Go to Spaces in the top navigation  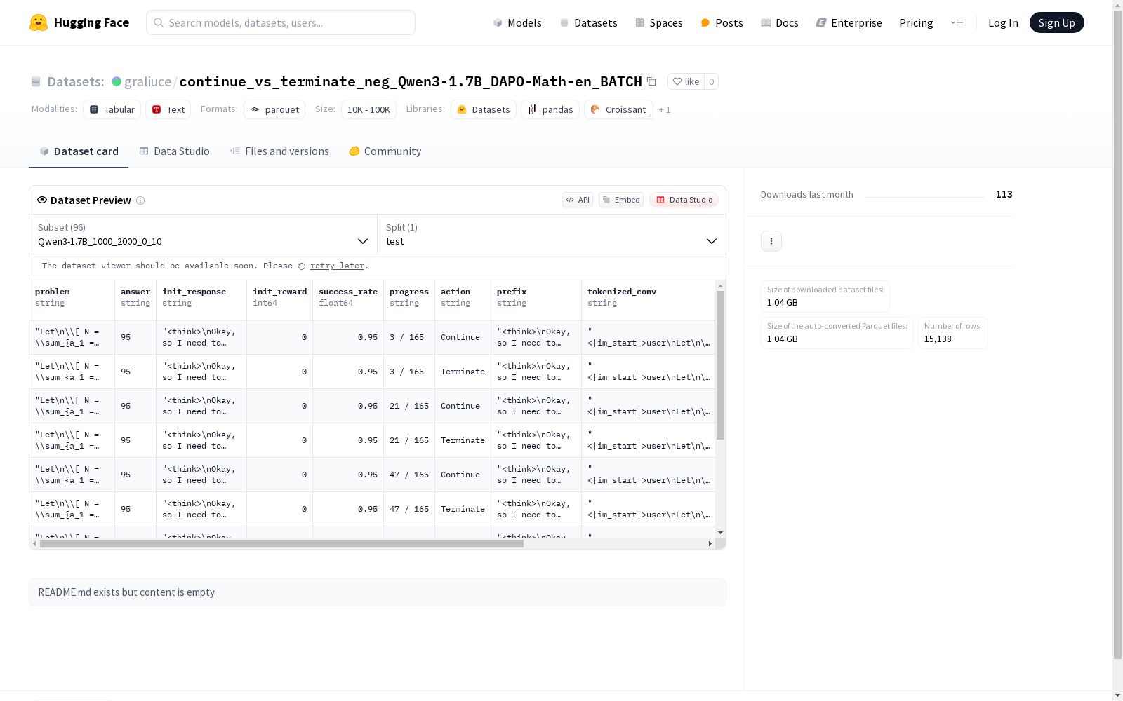click(x=659, y=22)
